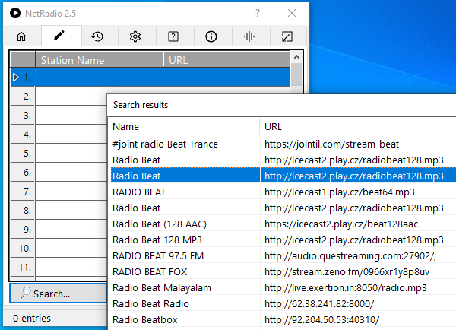Select row 1 URL cell
Screen dimensions: 456x330
226,77
